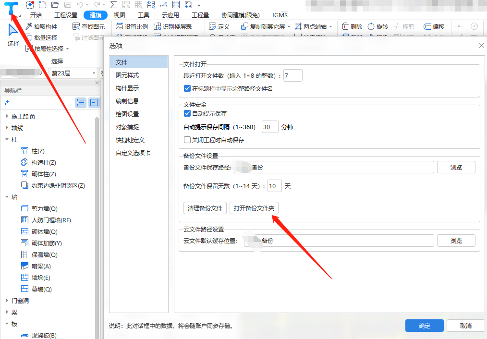Click the pencil edit icon in quick toolbar

point(163,5)
